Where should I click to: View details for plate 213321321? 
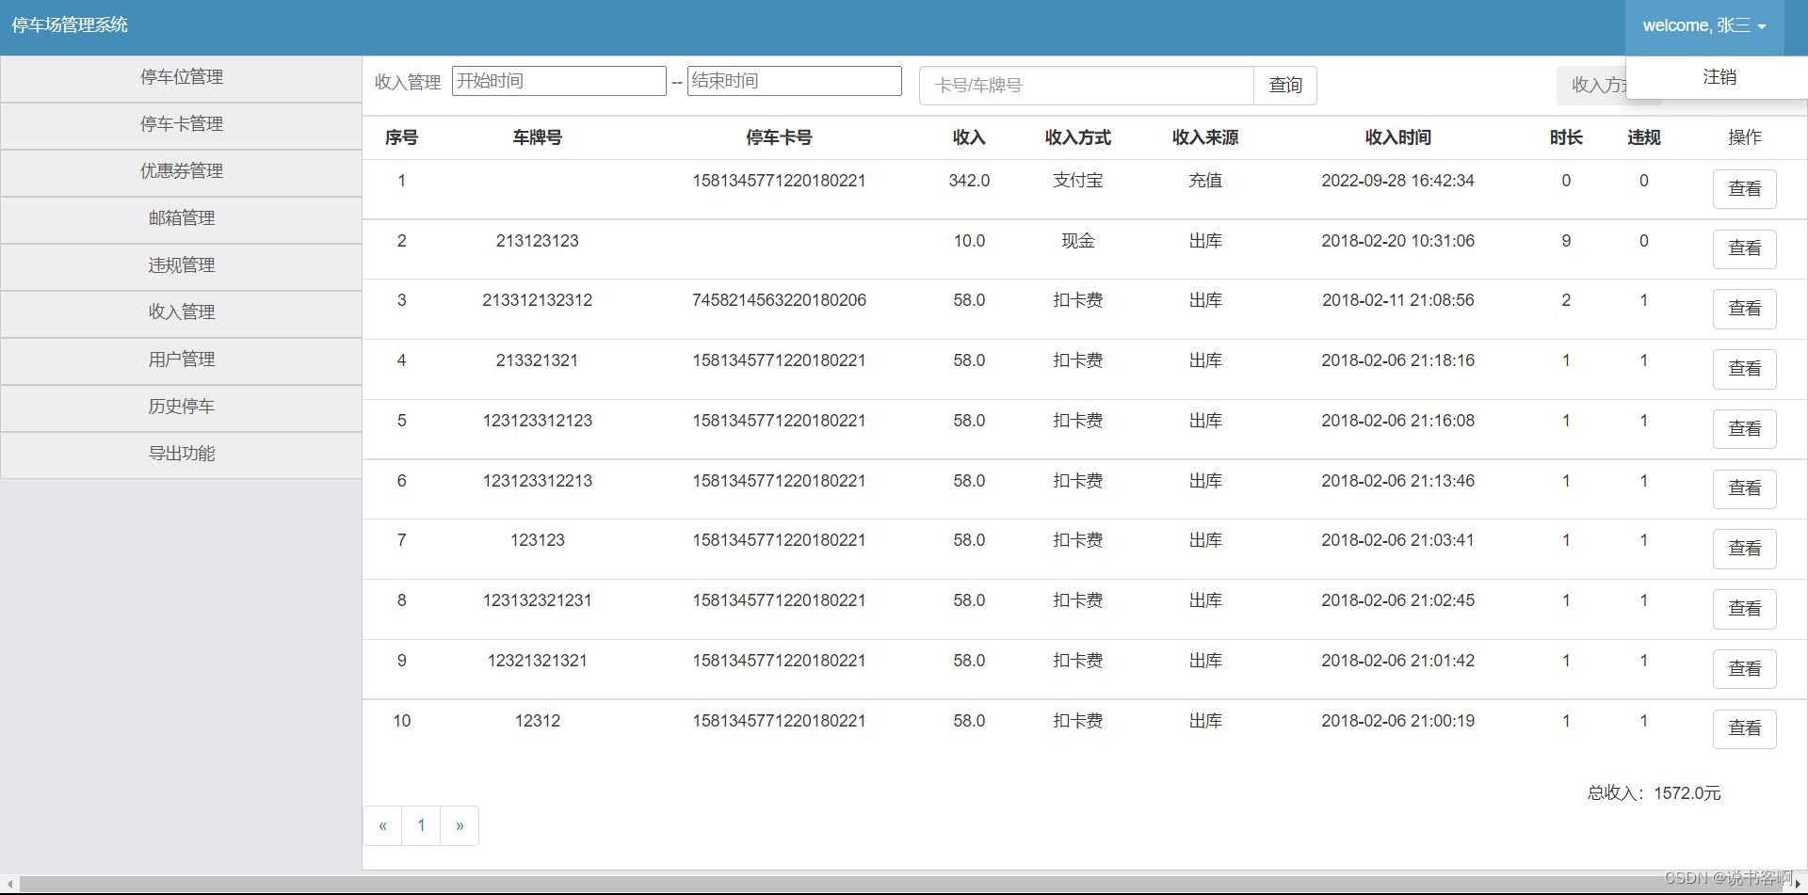[x=1744, y=369]
